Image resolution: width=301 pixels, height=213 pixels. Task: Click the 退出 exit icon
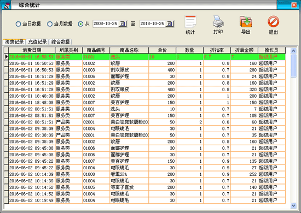click(x=273, y=21)
